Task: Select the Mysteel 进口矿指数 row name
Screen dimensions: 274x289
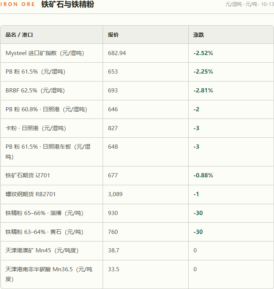Action: pos(45,53)
